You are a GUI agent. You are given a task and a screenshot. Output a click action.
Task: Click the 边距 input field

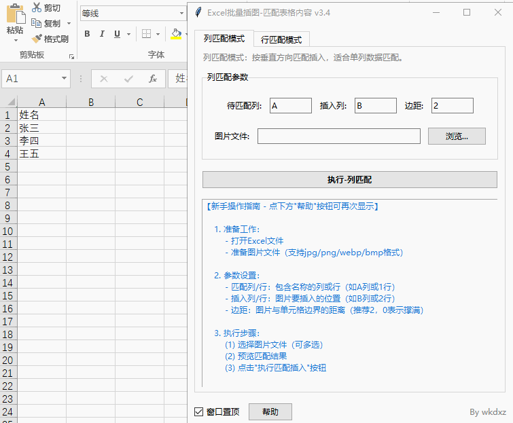[x=452, y=106]
